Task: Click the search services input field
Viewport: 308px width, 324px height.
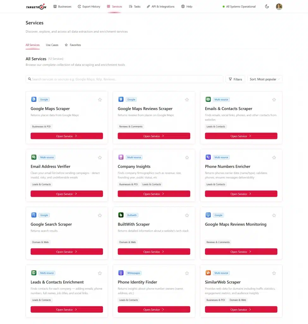Action: pos(124,79)
